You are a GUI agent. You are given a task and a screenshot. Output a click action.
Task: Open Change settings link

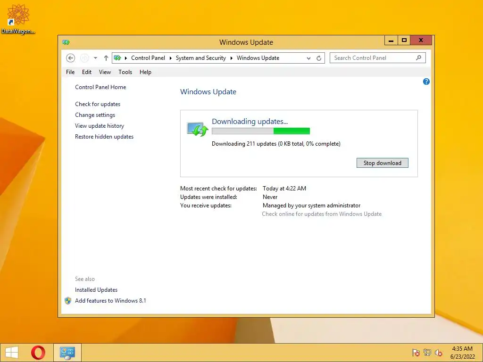(95, 115)
